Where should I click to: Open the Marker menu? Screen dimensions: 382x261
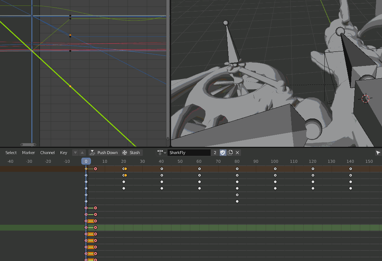point(28,152)
